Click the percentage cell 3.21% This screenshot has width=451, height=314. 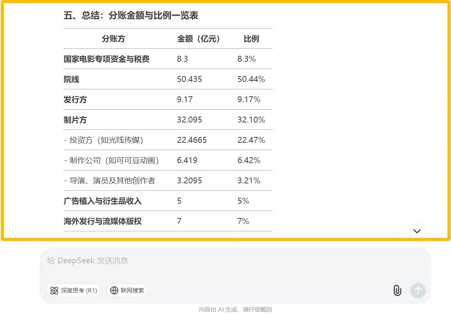click(249, 181)
